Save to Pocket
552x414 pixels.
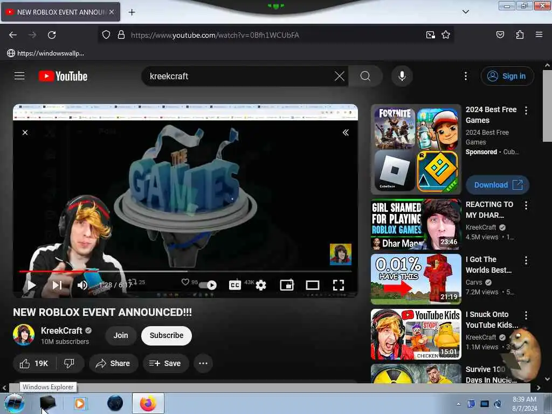tap(500, 35)
